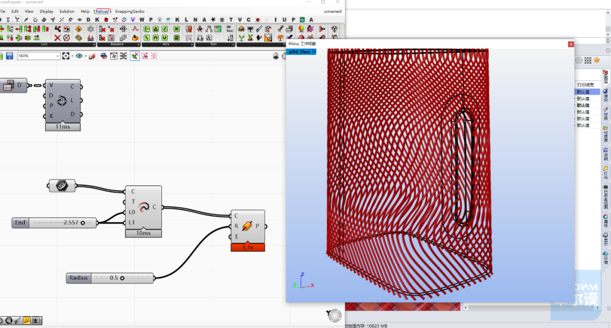The height and width of the screenshot is (328, 611).
Task: Close the Rhino 工作视窗 floating viewport
Action: point(571,44)
